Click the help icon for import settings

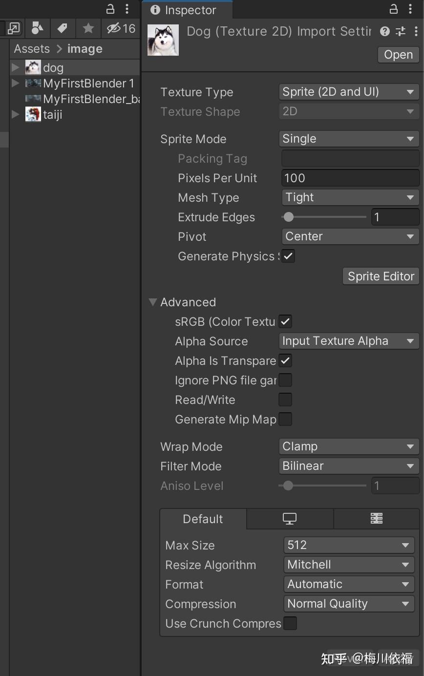[384, 31]
